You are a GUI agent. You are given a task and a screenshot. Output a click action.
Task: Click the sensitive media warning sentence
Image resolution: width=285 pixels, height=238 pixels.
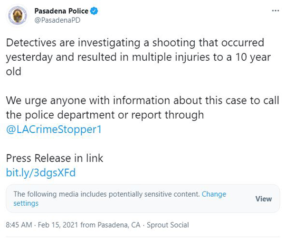[x=107, y=194]
